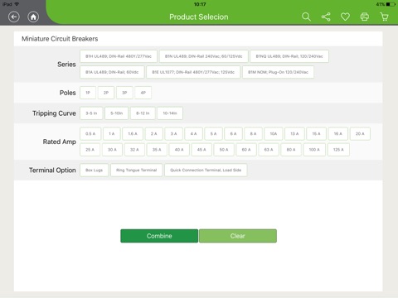The height and width of the screenshot is (298, 398).
Task: Tap the Clear button
Action: pyautogui.click(x=238, y=236)
